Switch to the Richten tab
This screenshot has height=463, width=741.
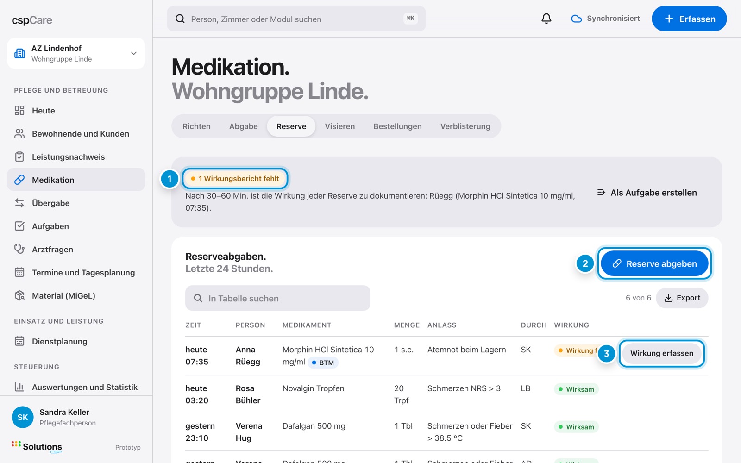(x=196, y=126)
